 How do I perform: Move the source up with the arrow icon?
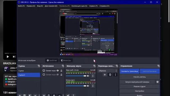pyautogui.click(x=59, y=95)
